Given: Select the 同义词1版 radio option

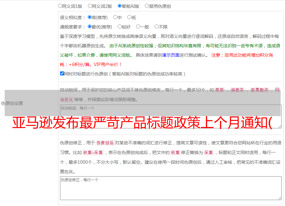Looking at the screenshot, I should [60, 6].
